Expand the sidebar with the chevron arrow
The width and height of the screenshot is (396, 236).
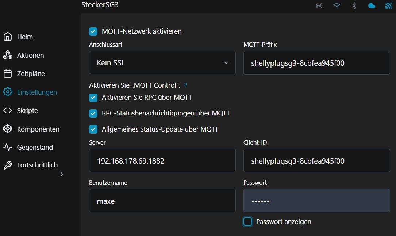coord(62,174)
